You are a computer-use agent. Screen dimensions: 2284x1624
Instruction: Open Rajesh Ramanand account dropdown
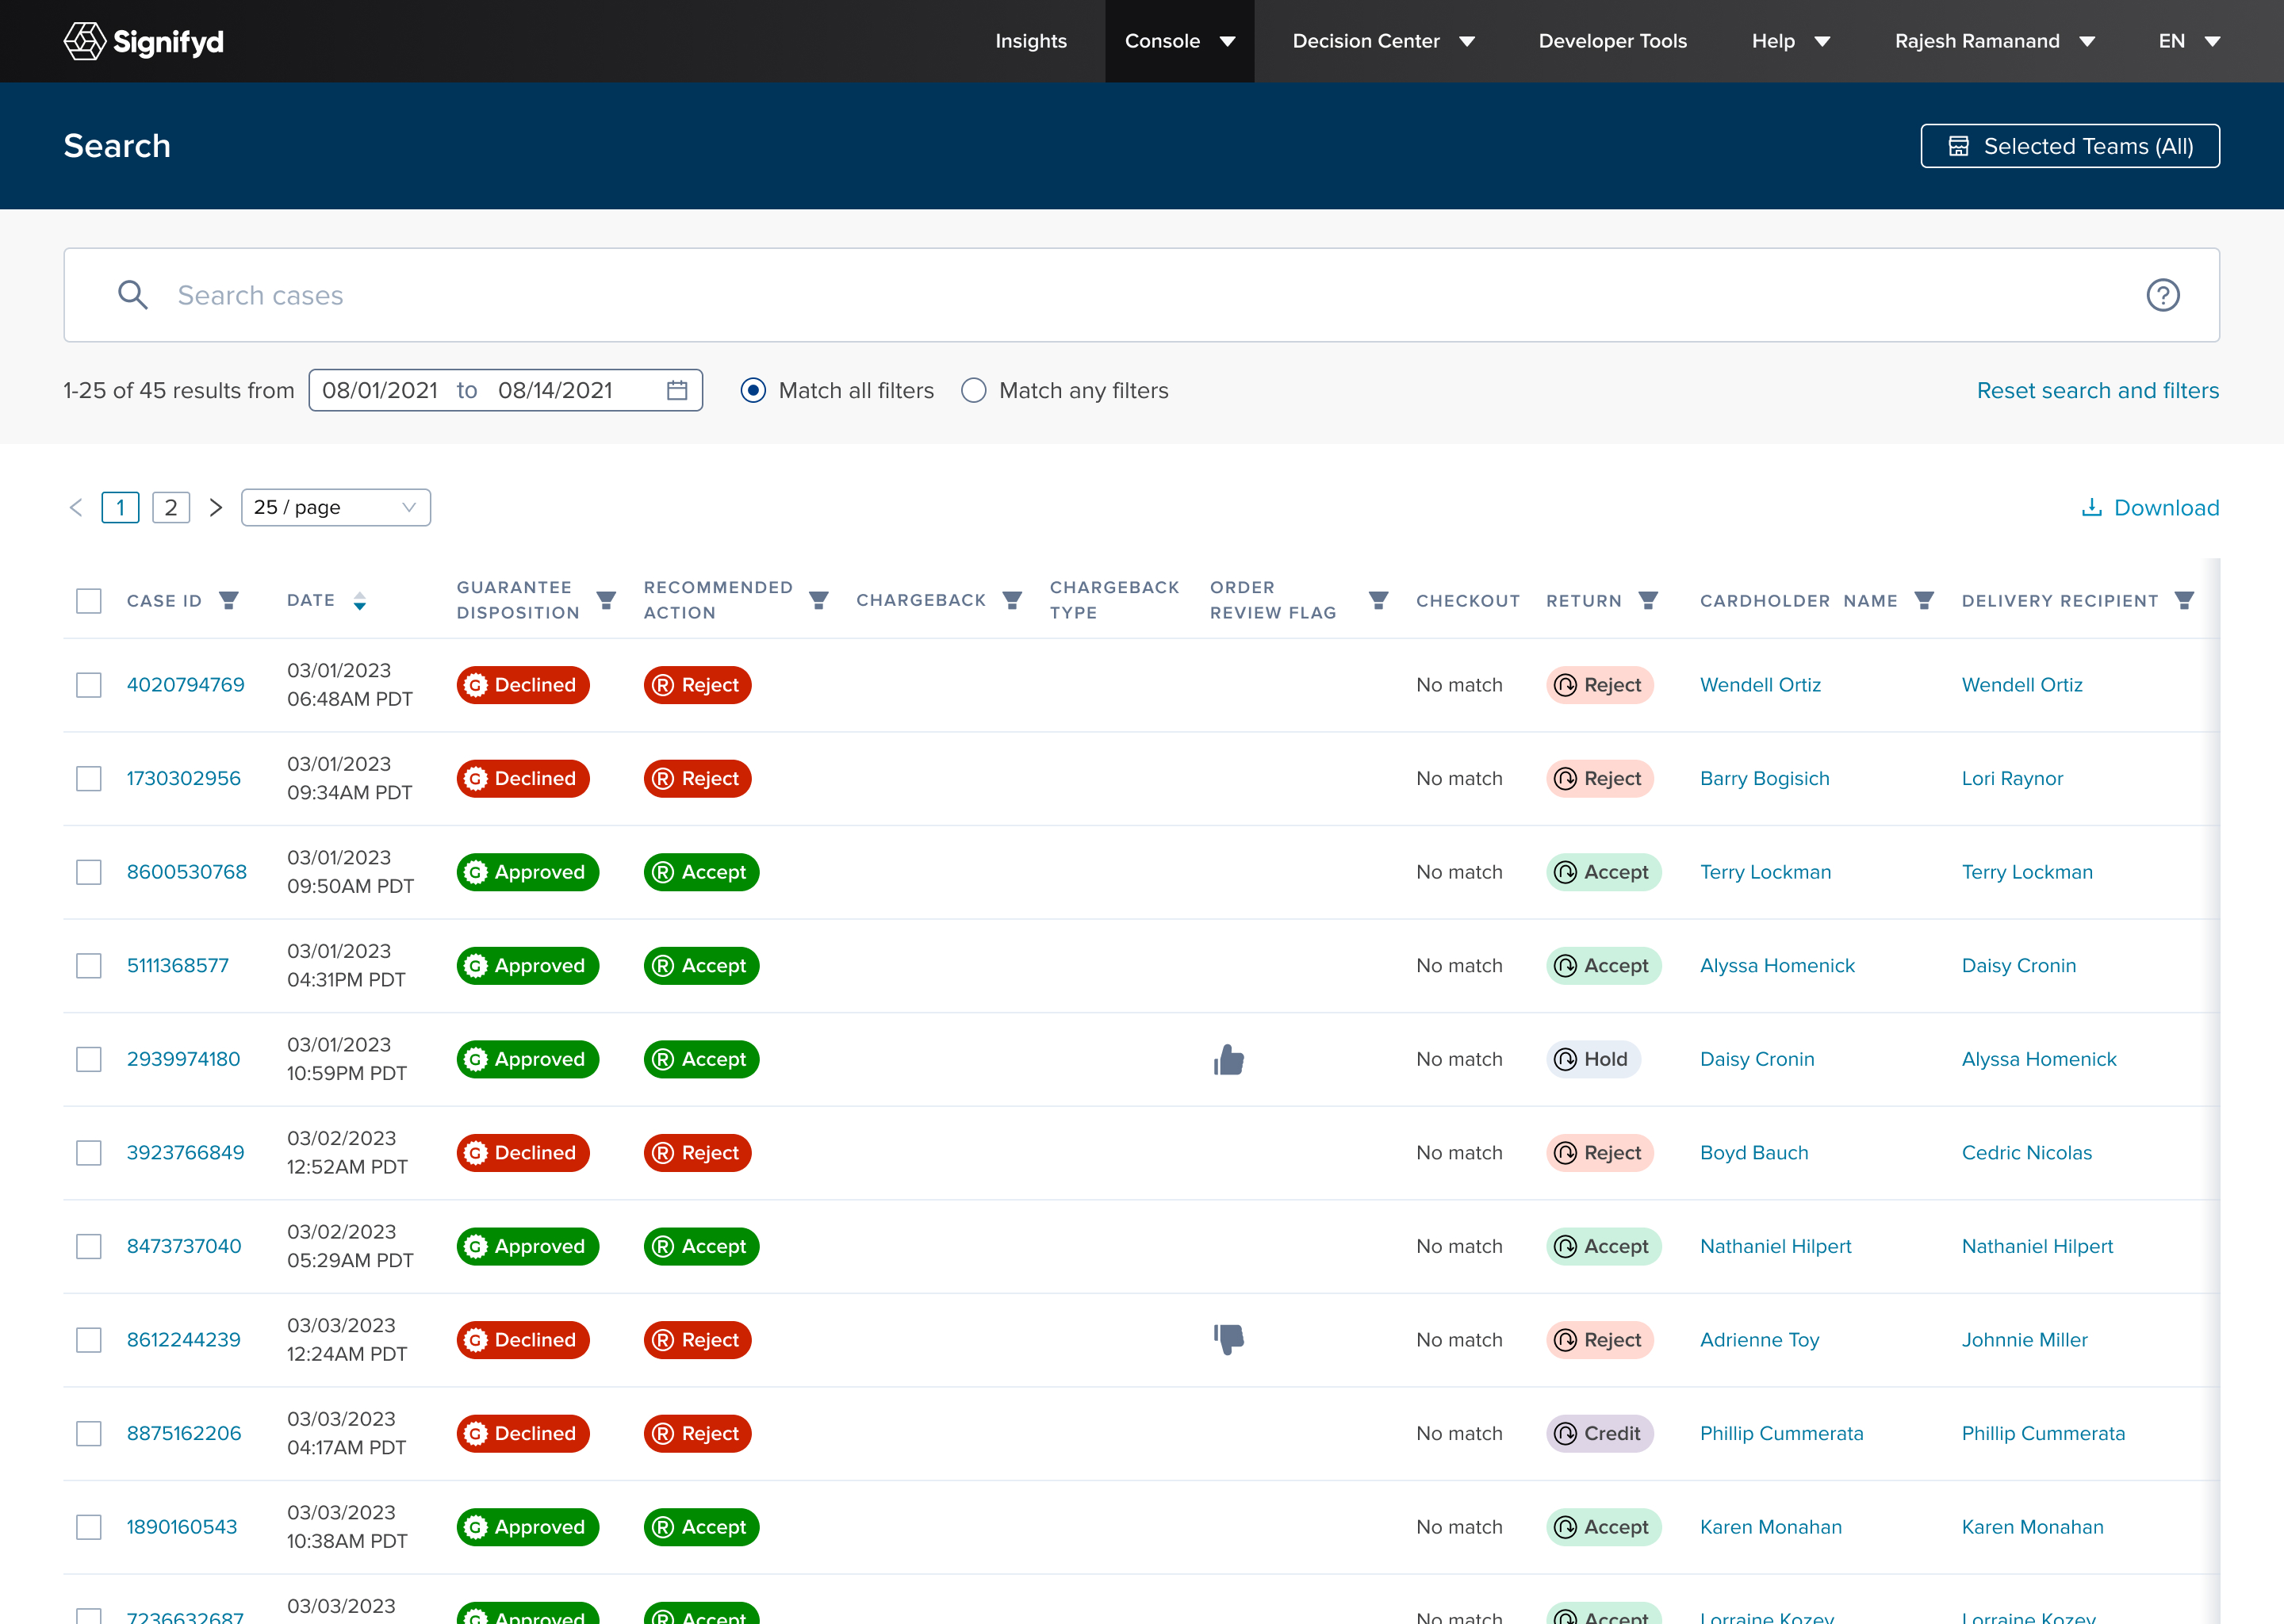[1994, 41]
